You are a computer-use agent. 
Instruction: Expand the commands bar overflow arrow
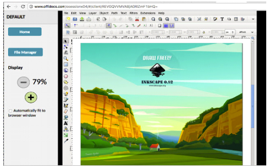(253, 19)
